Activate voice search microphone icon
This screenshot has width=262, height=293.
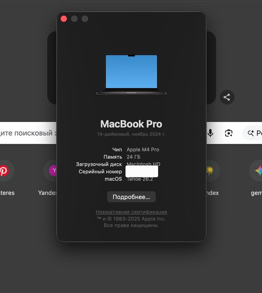[210, 133]
